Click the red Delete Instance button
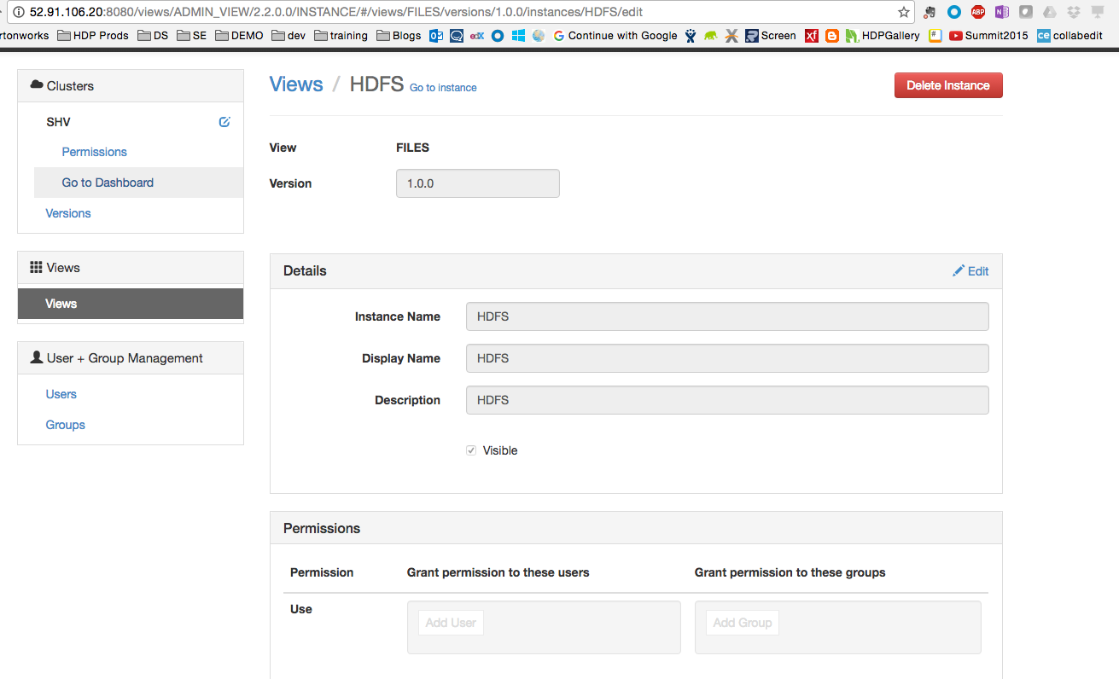1119x679 pixels. point(947,85)
